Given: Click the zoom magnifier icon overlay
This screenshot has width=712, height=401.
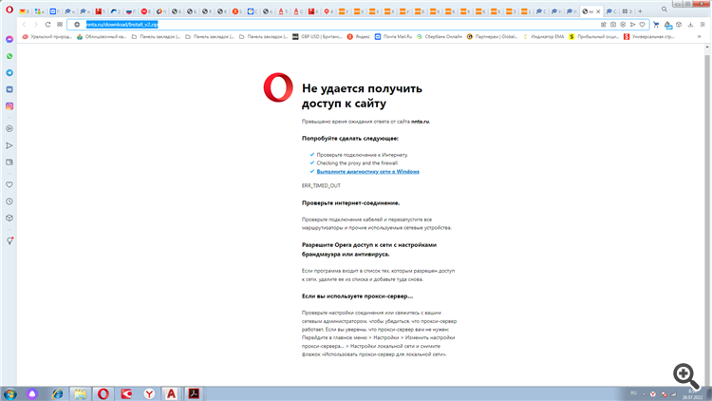Looking at the screenshot, I should (685, 375).
